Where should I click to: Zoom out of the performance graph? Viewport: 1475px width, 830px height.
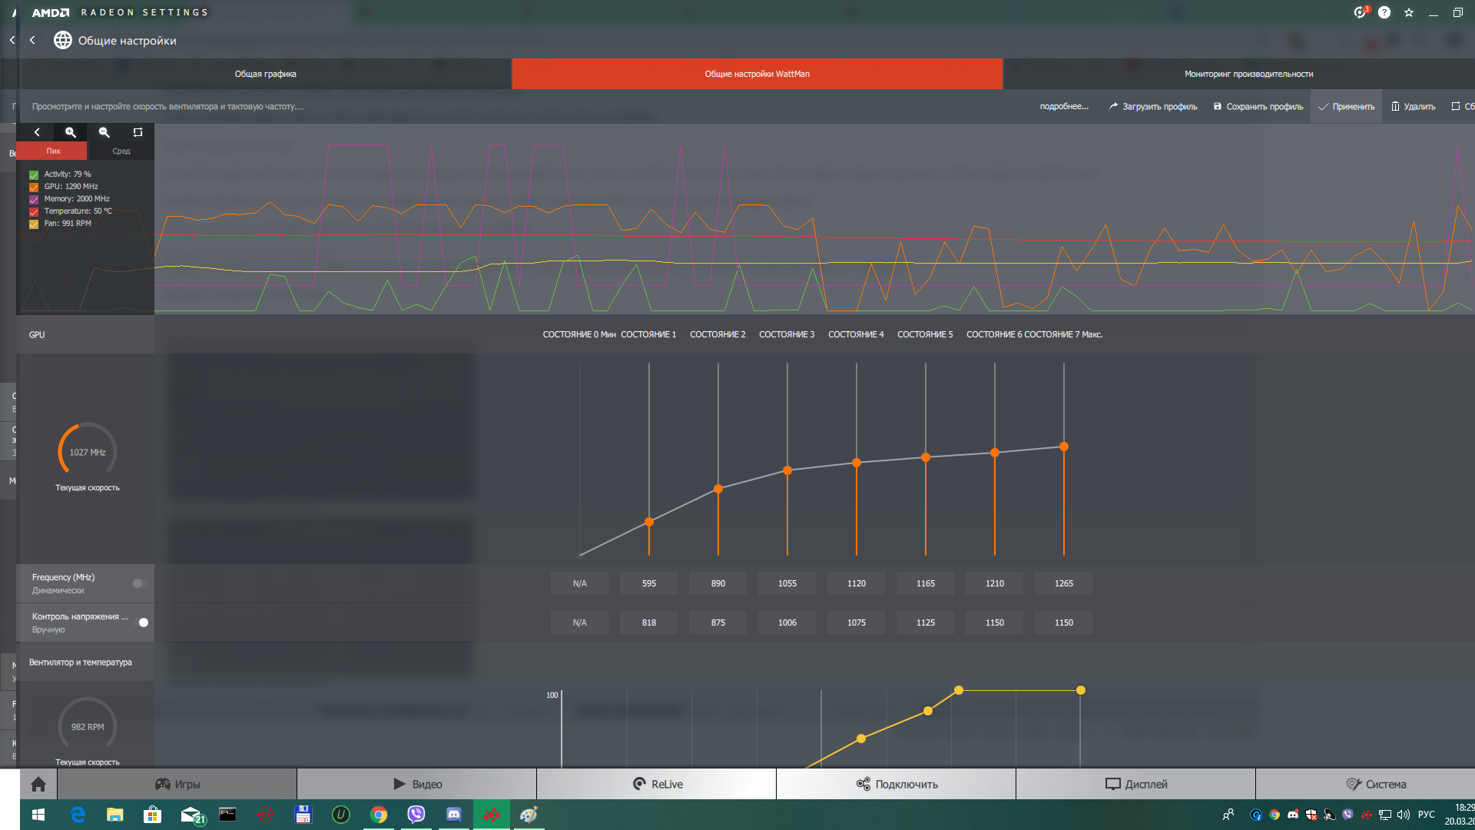click(x=104, y=132)
